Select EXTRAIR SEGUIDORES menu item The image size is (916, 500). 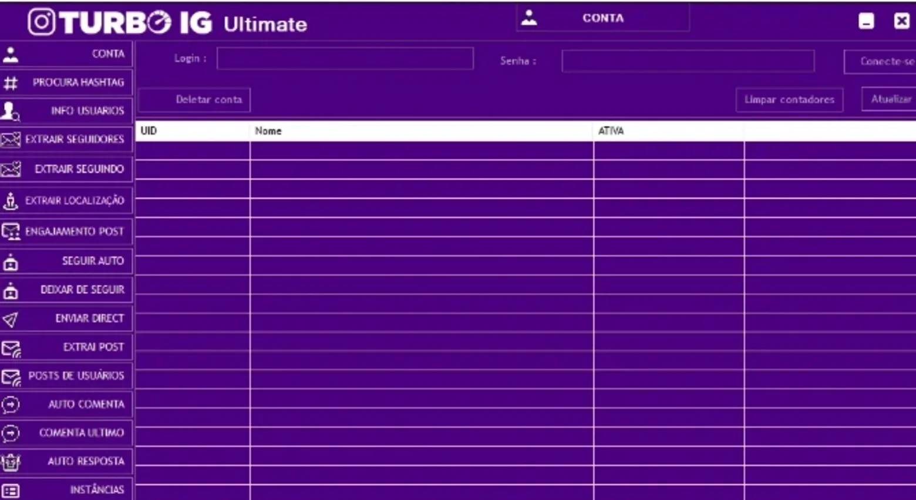[66, 139]
